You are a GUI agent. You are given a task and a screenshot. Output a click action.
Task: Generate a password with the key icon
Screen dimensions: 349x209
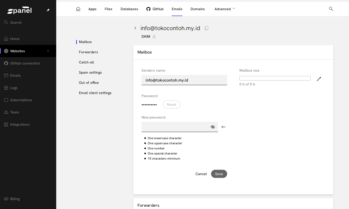(x=224, y=127)
